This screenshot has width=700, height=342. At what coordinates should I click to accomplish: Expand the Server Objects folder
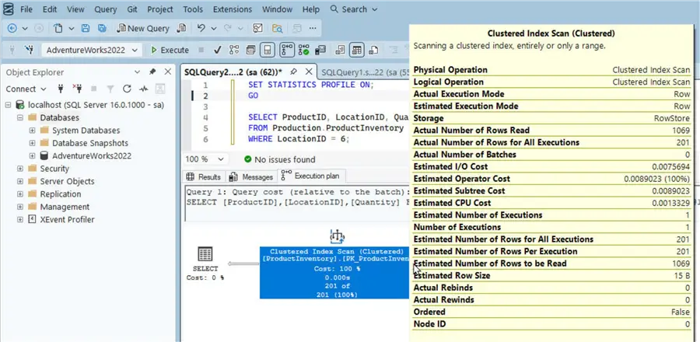click(x=20, y=181)
